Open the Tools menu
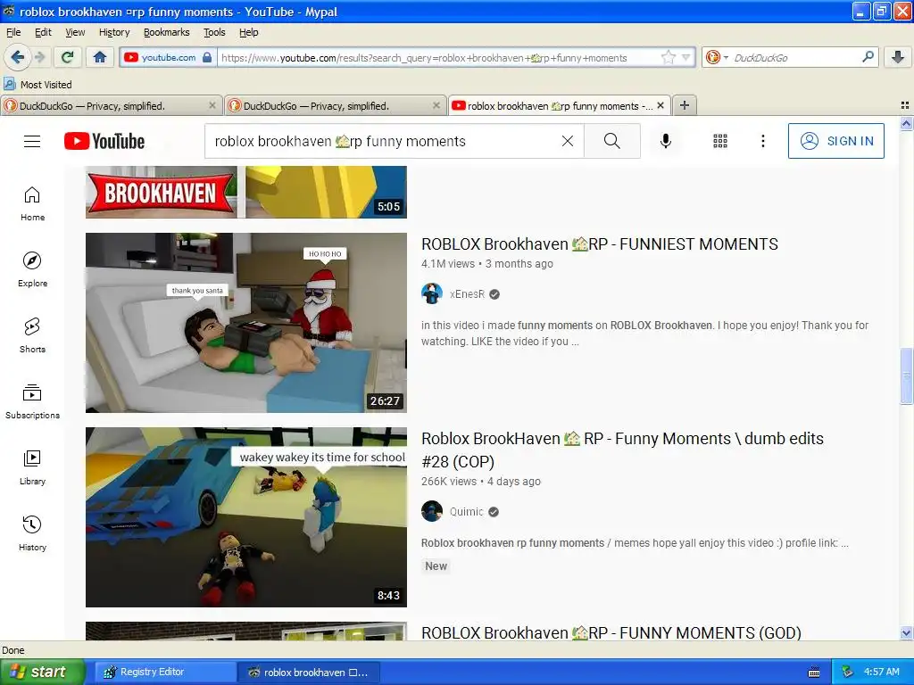 214,32
